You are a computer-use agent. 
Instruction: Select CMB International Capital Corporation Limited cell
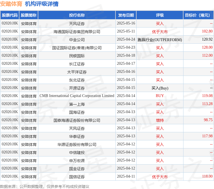77,96
